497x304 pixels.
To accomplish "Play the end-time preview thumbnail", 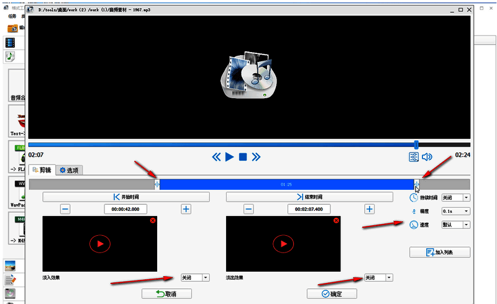I will pos(283,244).
